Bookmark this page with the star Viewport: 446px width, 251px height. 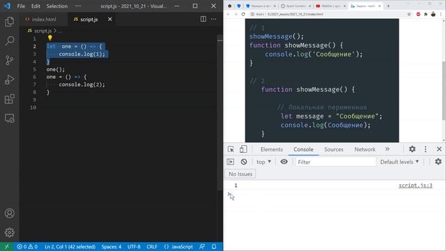pos(409,14)
